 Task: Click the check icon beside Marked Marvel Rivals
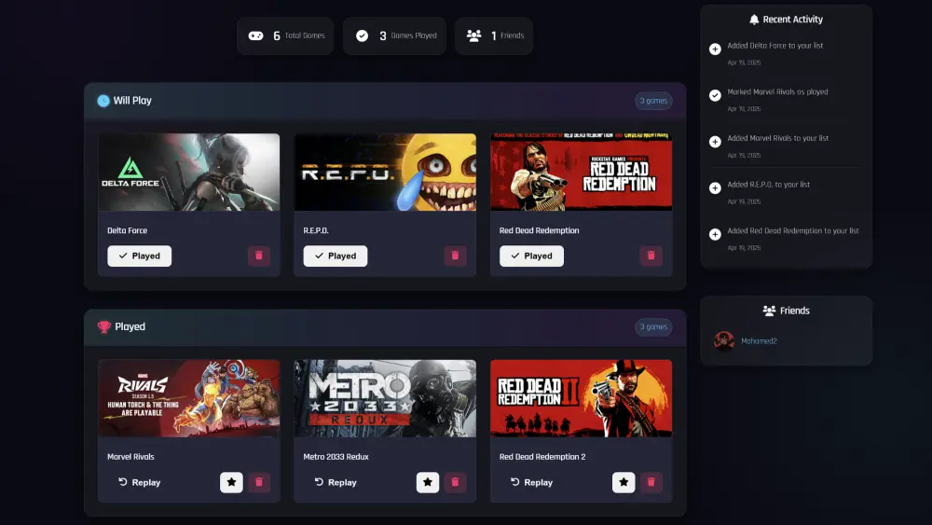coord(715,95)
